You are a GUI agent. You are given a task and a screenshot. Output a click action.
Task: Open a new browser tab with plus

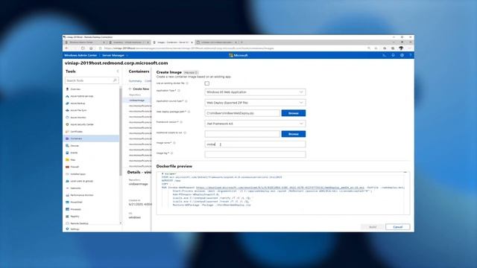click(x=241, y=42)
